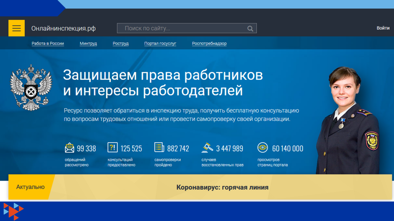This screenshot has height=221, width=394.
Task: Click the Онлайнинспекция.рф site title
Action: 63,28
